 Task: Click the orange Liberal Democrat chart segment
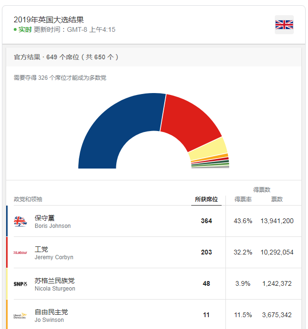tap(209, 158)
